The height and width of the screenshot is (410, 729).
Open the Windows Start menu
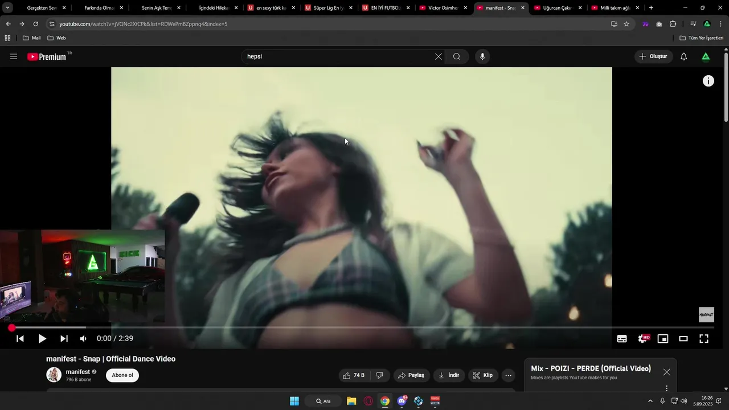pyautogui.click(x=294, y=401)
